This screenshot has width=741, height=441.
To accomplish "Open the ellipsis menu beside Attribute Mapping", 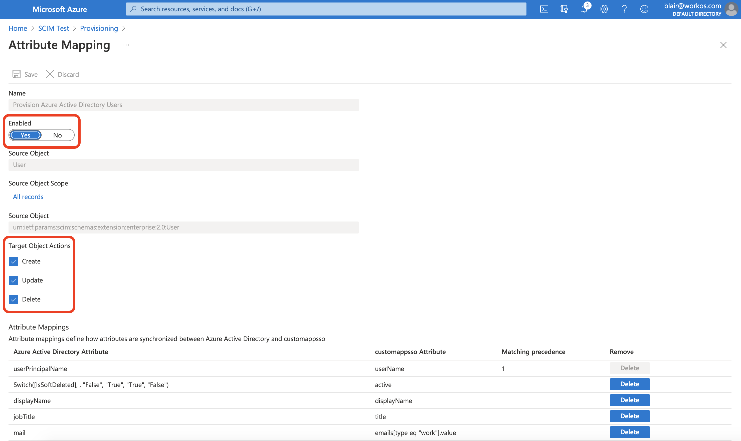I will [x=126, y=45].
